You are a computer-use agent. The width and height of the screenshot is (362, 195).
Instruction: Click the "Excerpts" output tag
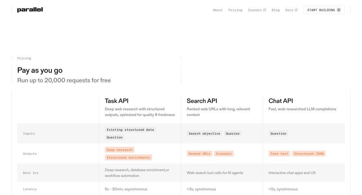click(x=224, y=154)
